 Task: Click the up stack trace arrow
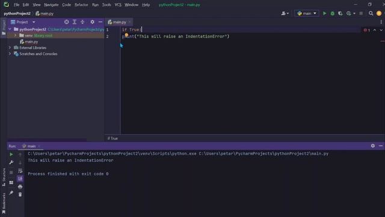(20, 154)
